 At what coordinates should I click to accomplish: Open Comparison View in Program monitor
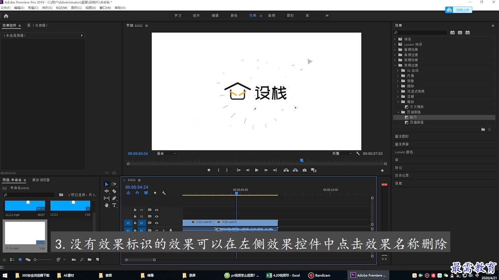(x=313, y=170)
